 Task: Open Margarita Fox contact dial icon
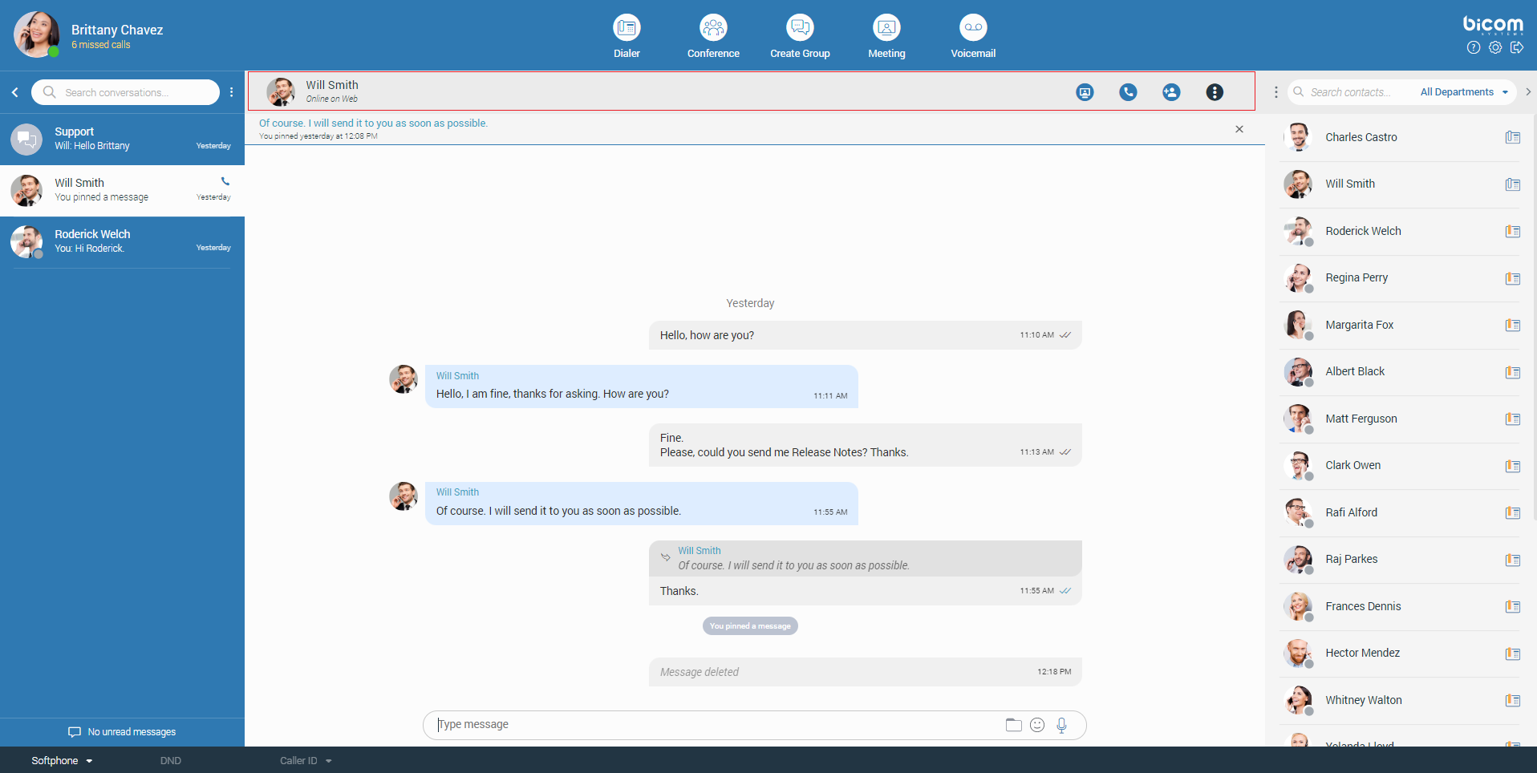(1513, 325)
